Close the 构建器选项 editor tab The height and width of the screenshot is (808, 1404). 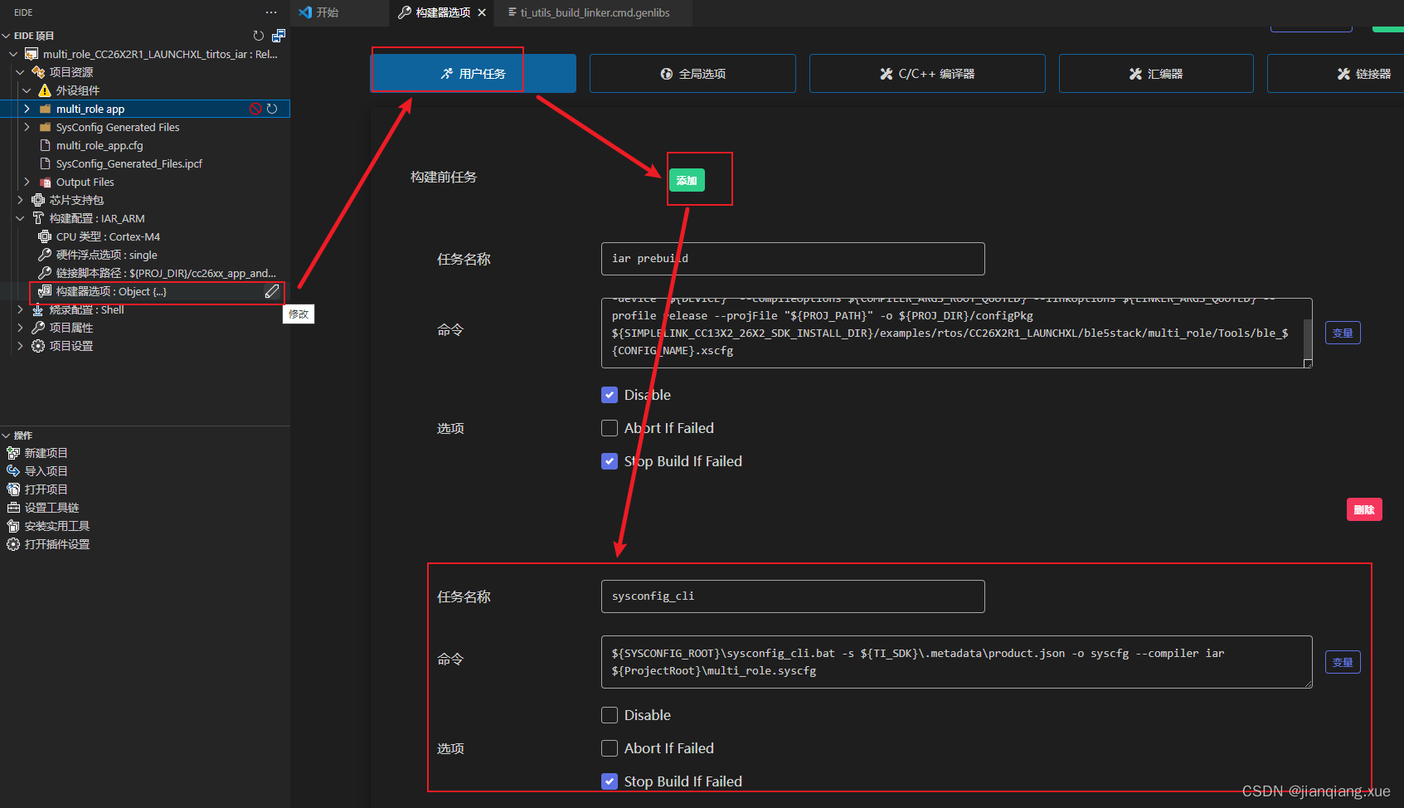pos(482,12)
